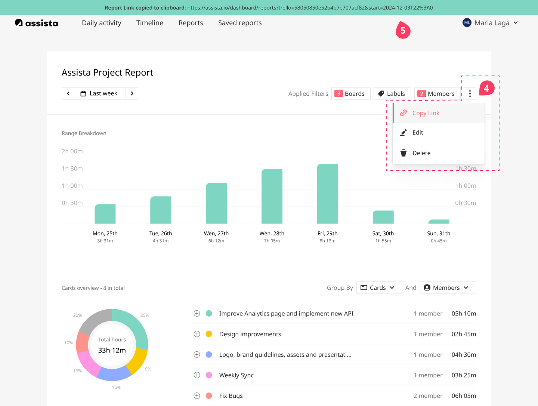Image resolution: width=538 pixels, height=406 pixels.
Task: Open the Saved reports tab
Action: [x=240, y=23]
